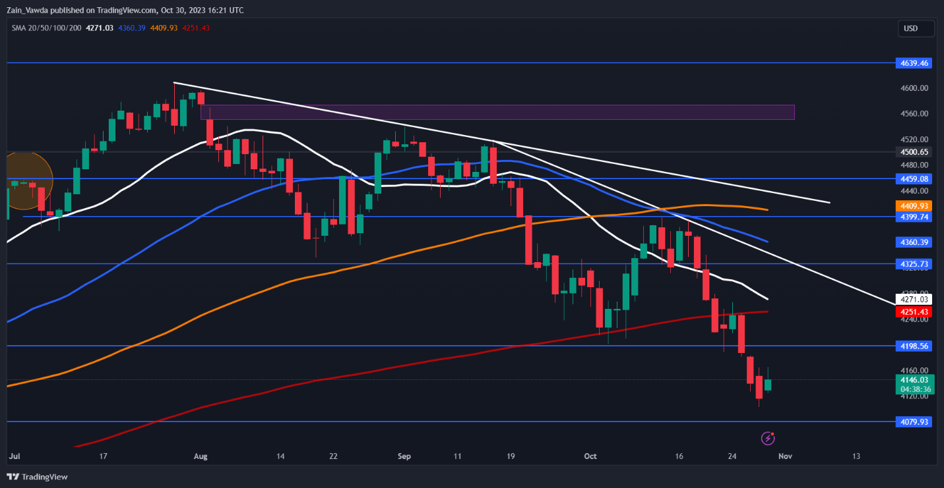Click the blue SMA value 4360.39
This screenshot has height=488, width=944.
tap(133, 28)
